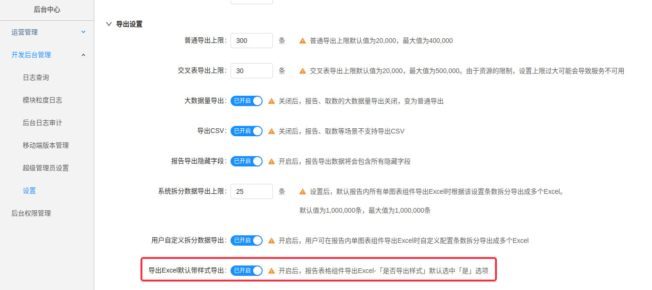Click warning icon next to 导出Excel默认带样式导出 toggle
Image resolution: width=652 pixels, height=290 pixels.
pos(272,271)
